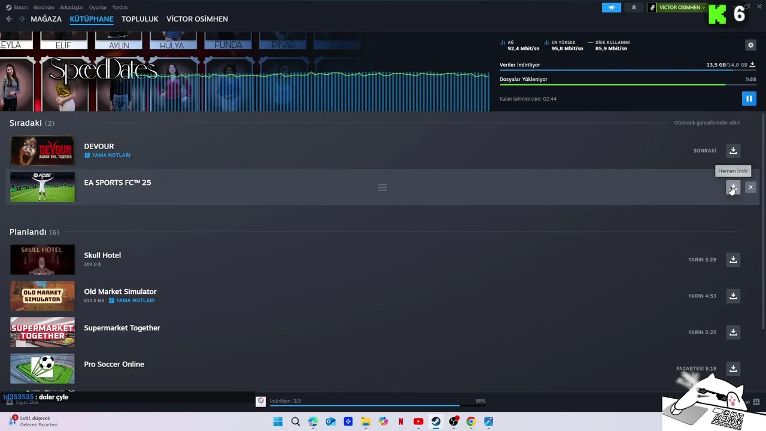Open VİCTOR OSİMHEN profile tab
Viewport: 766px width, 431px height.
click(197, 19)
